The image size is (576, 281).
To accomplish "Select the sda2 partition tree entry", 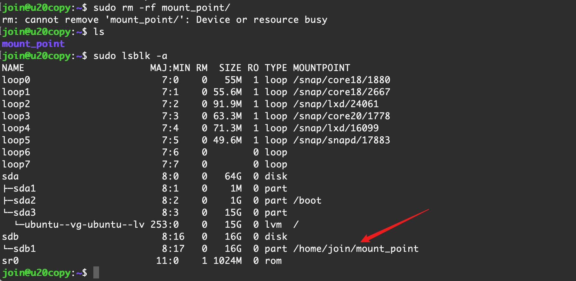I will [x=24, y=200].
